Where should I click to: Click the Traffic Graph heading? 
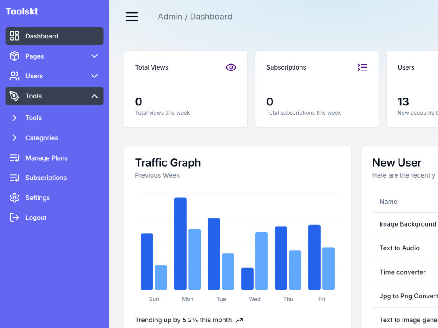click(168, 163)
